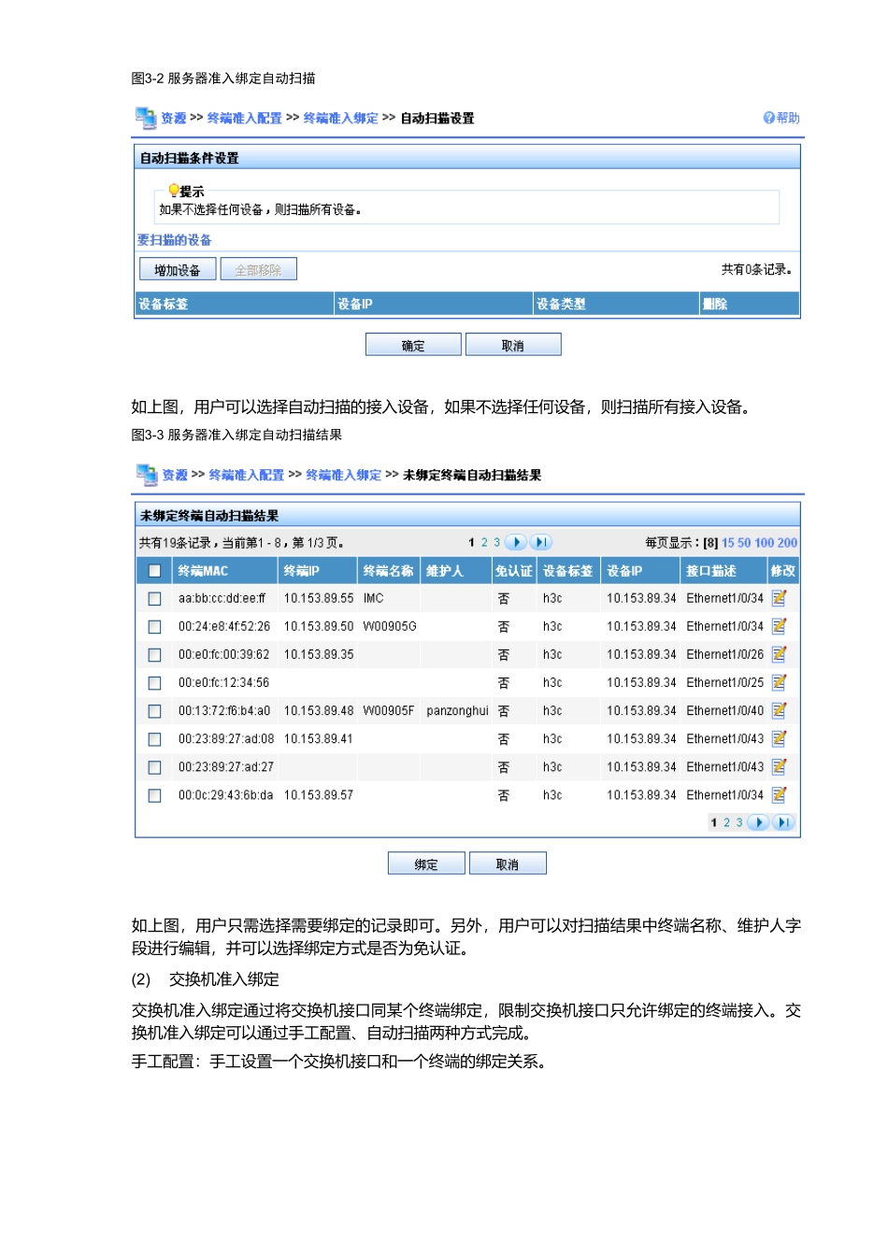Go to next page using top pager arrow
This screenshot has width=888, height=1256.
tap(516, 542)
